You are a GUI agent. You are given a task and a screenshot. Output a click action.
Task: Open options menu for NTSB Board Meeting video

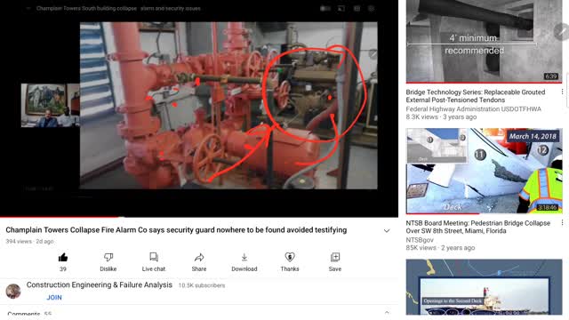click(562, 223)
